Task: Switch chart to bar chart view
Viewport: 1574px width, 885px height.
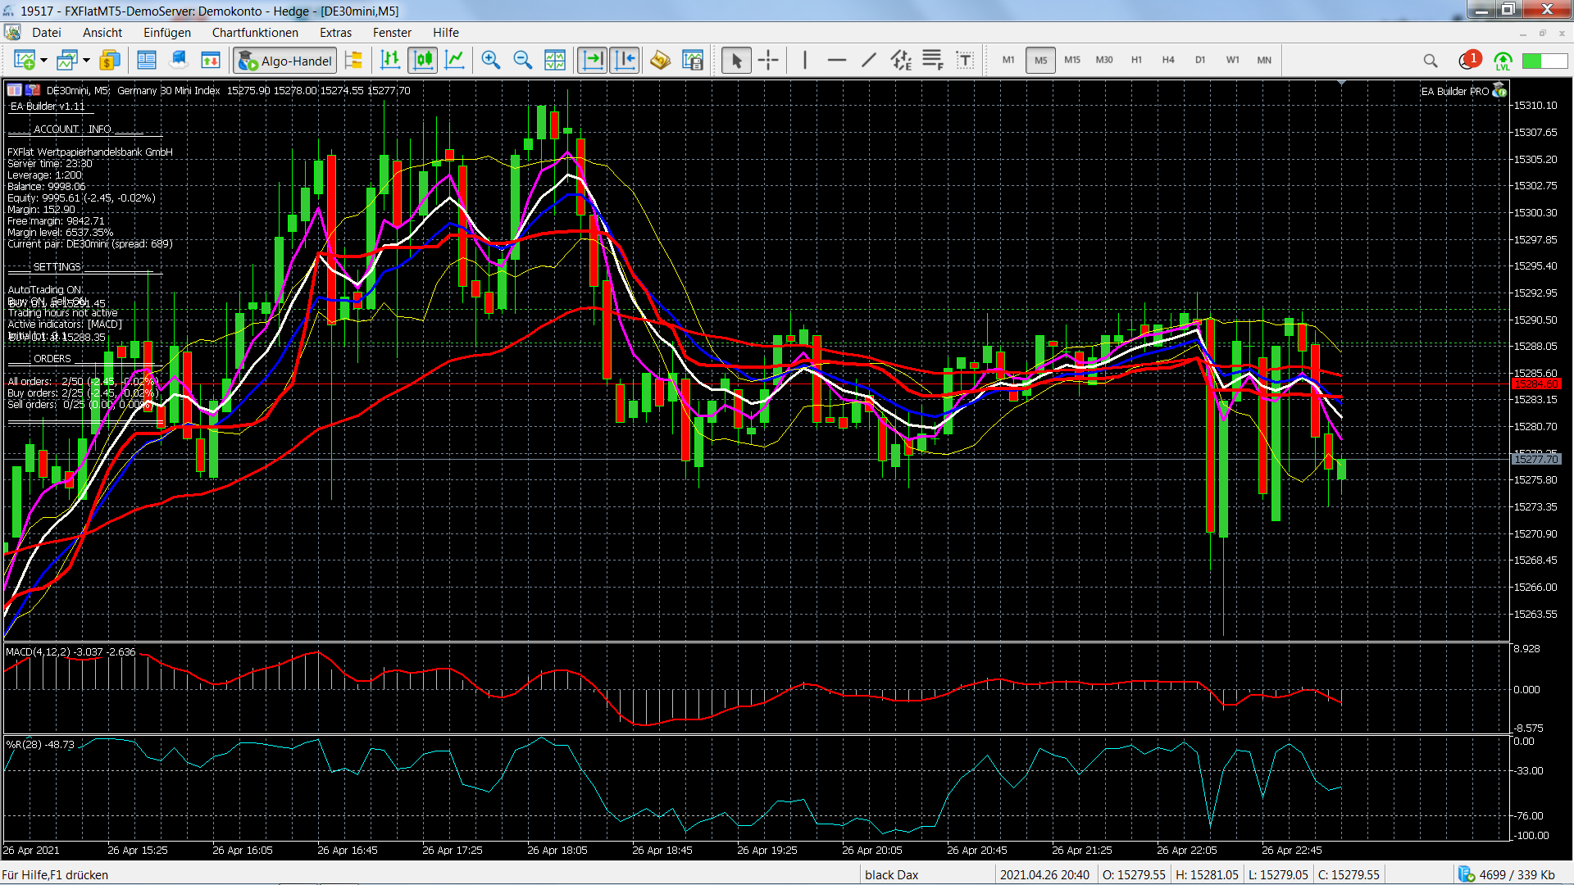Action: [390, 60]
